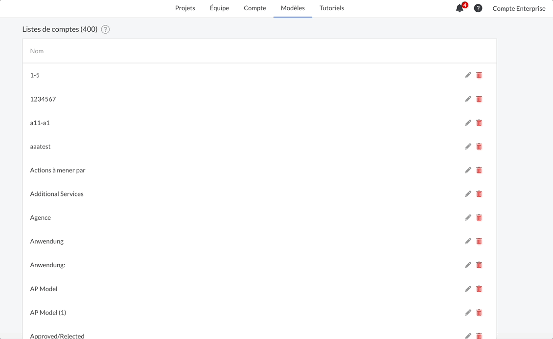Viewport: 553px width, 339px height.
Task: Go to the Projets tab
Action: click(x=185, y=8)
